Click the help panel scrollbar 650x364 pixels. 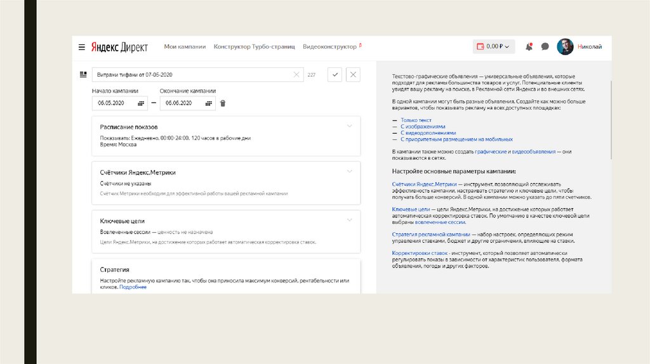coord(611,120)
